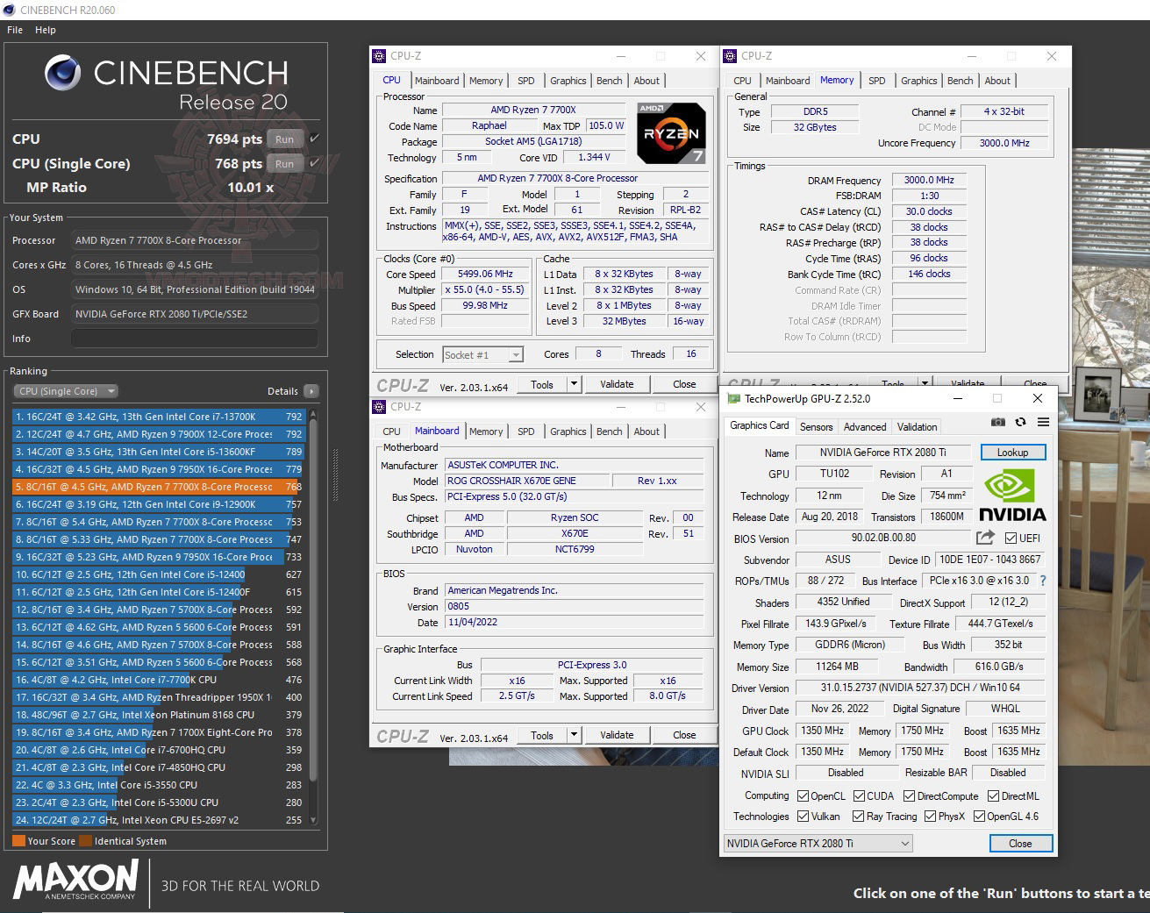Toggle the DirectML checkbox
This screenshot has height=913, width=1150.
click(993, 796)
